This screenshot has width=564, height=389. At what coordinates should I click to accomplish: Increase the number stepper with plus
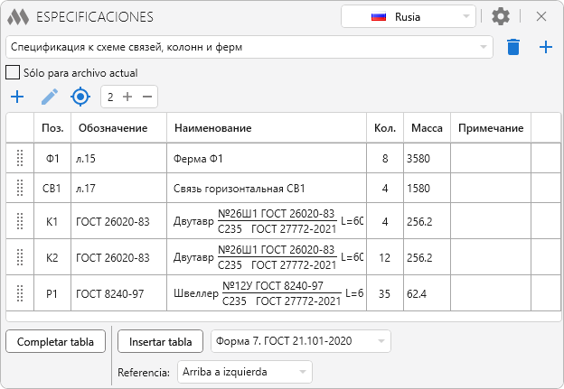pyautogui.click(x=127, y=97)
